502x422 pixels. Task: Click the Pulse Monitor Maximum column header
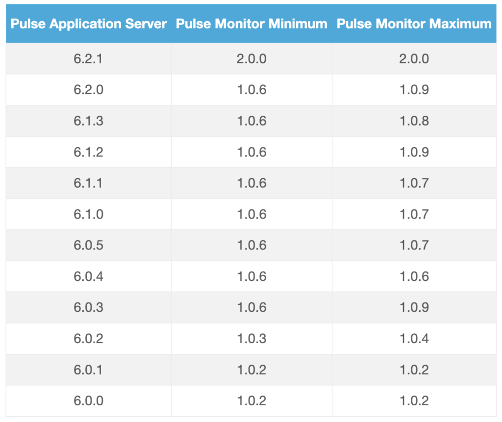(414, 24)
